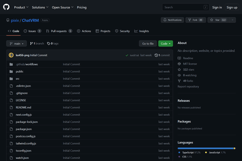Click the Report repository link
Screen dimensions: 242x161
pos(188,87)
